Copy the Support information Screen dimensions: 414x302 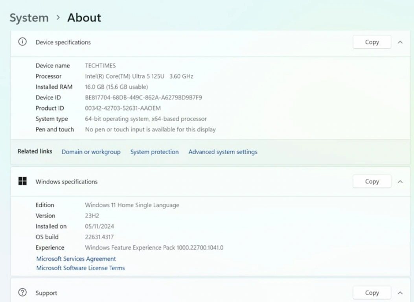click(372, 293)
